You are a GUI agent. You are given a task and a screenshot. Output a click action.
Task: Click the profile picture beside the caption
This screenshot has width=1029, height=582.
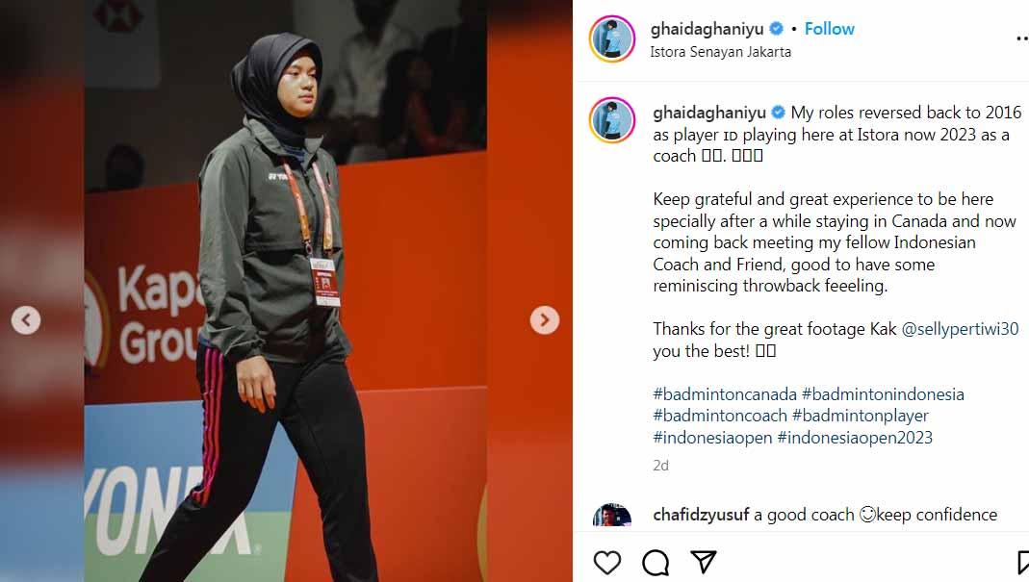point(612,120)
